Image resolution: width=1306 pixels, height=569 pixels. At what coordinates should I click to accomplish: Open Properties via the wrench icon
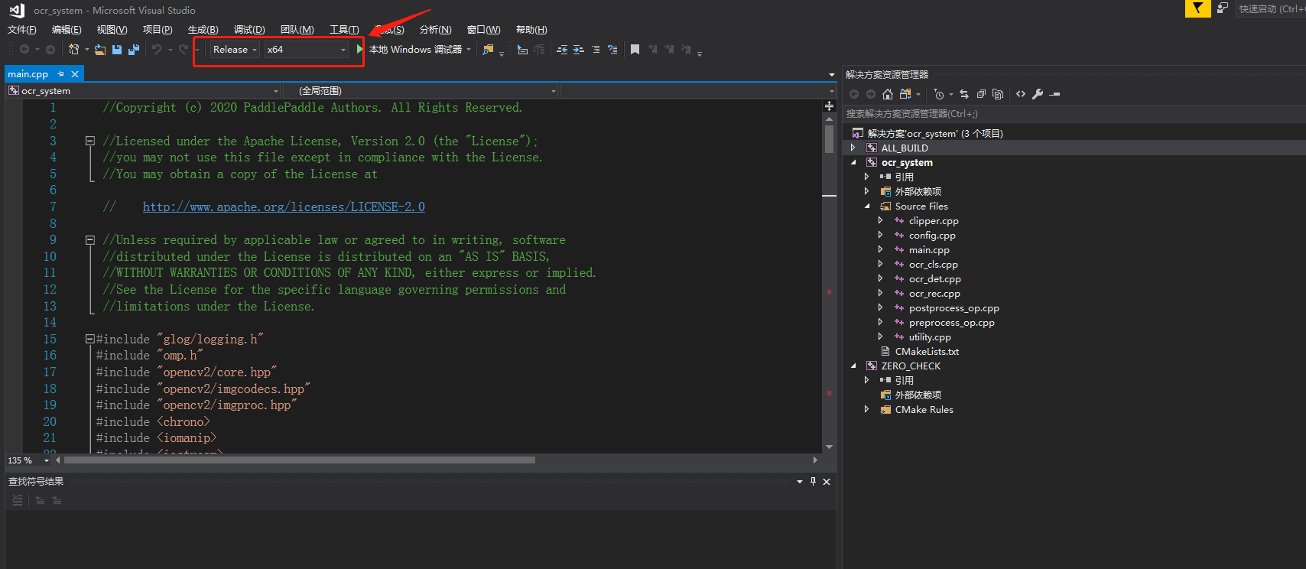(1038, 94)
